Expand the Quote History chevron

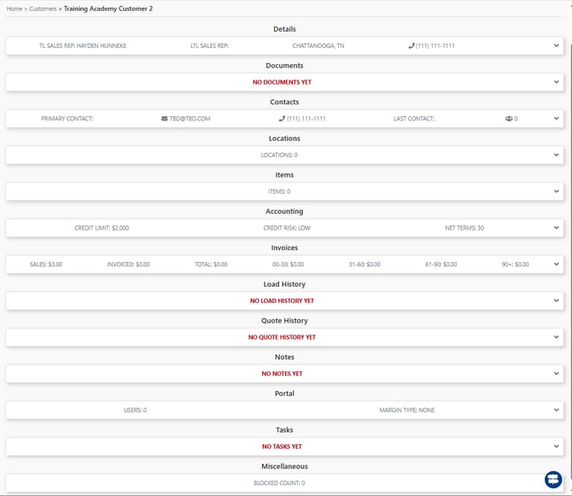pyautogui.click(x=557, y=337)
